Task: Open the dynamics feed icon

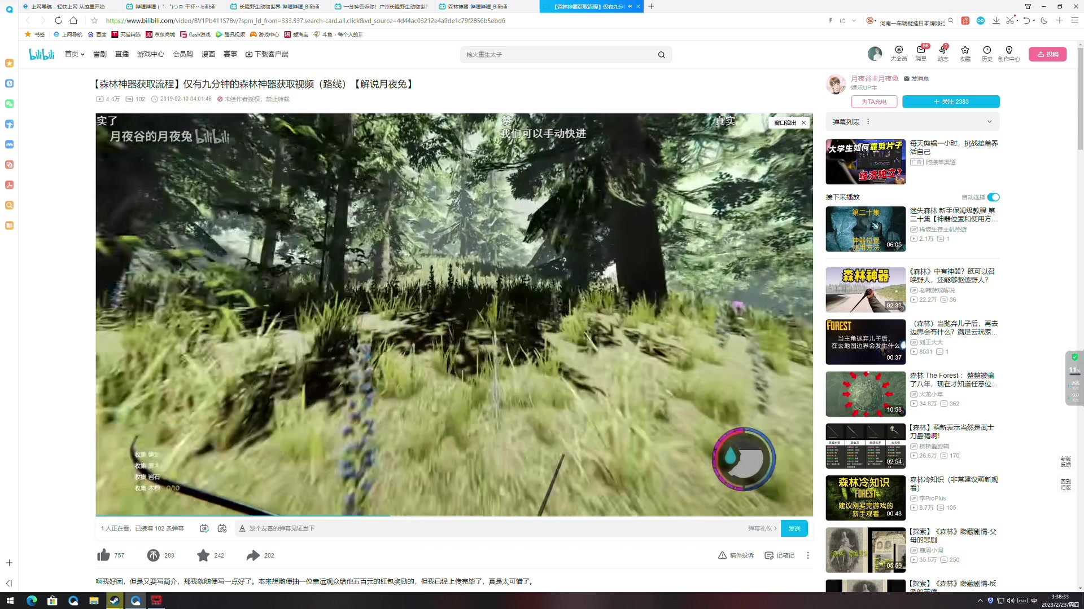Action: 943,53
